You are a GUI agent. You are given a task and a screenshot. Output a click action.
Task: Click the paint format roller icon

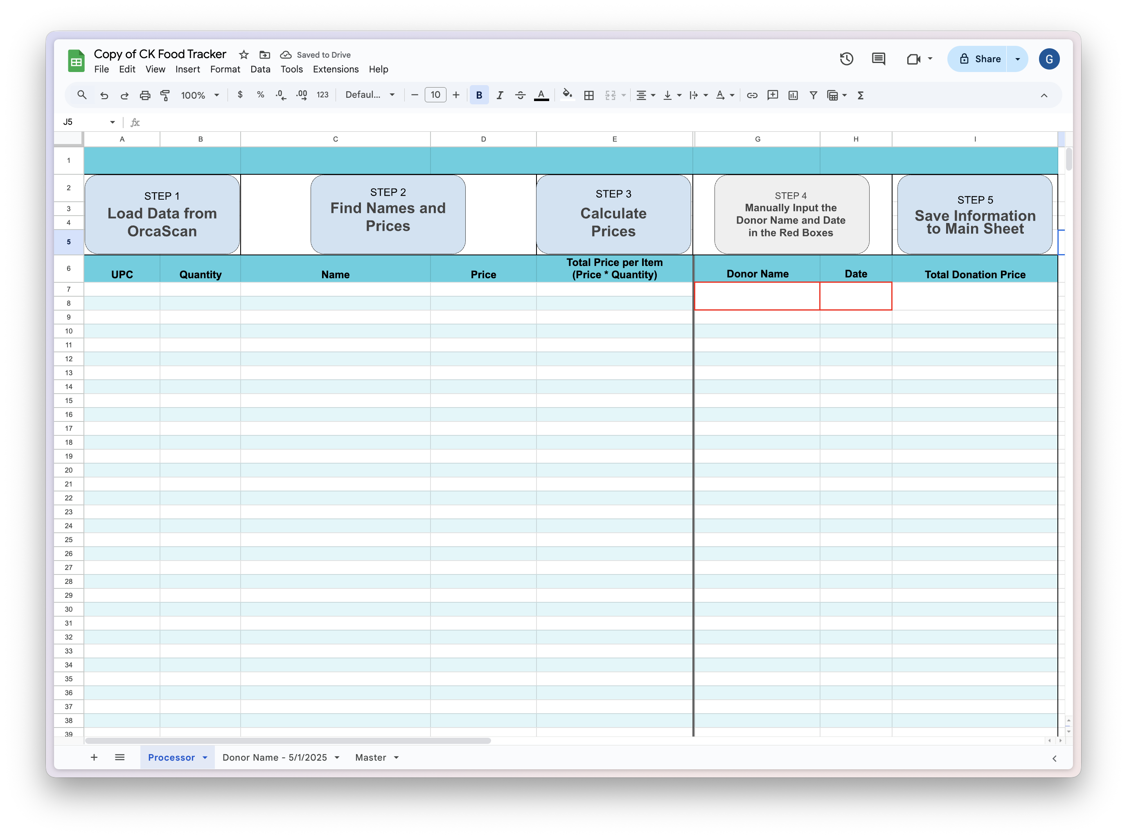pos(165,95)
